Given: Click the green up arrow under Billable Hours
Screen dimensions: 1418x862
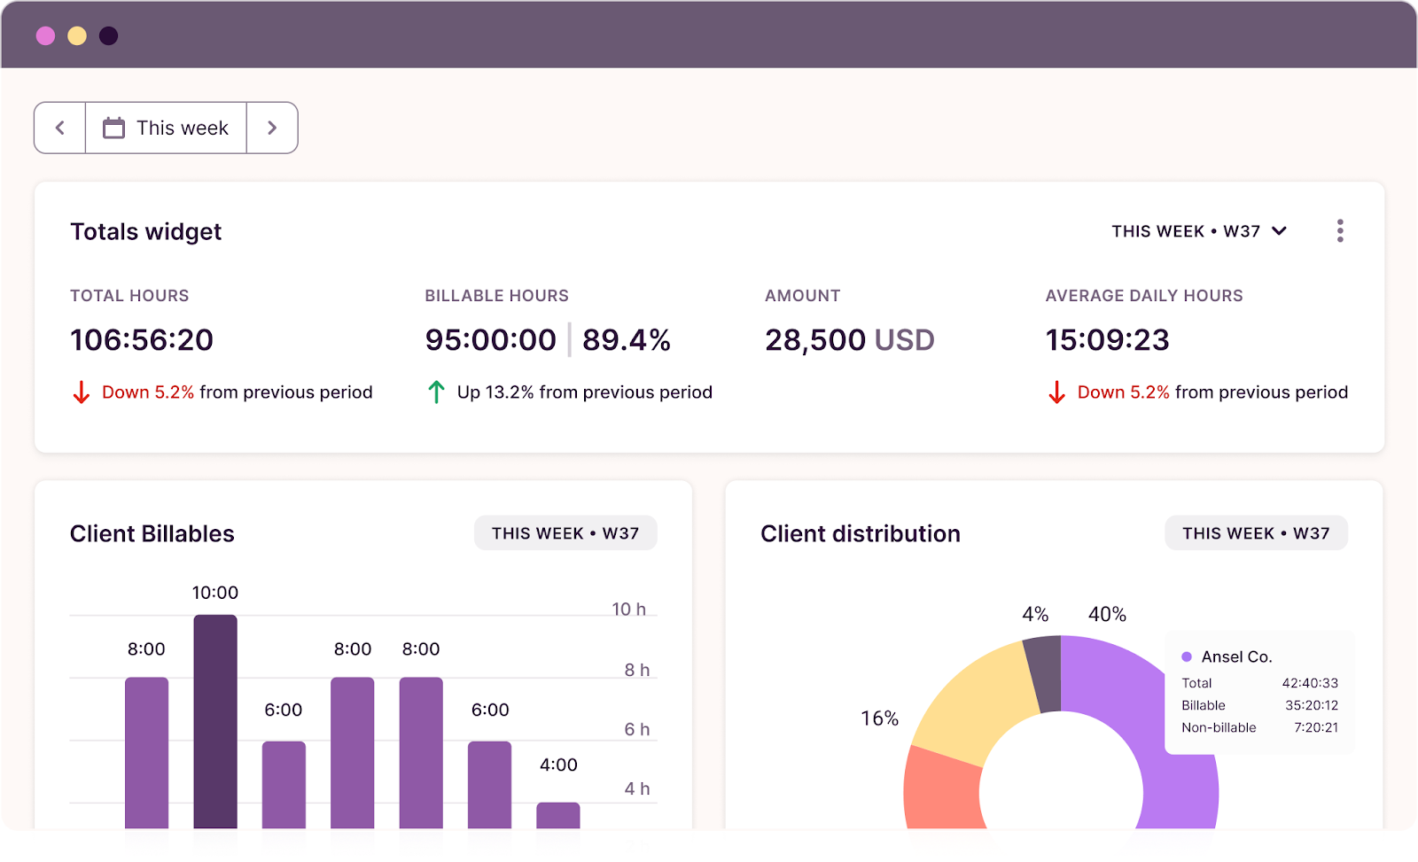Looking at the screenshot, I should (435, 391).
